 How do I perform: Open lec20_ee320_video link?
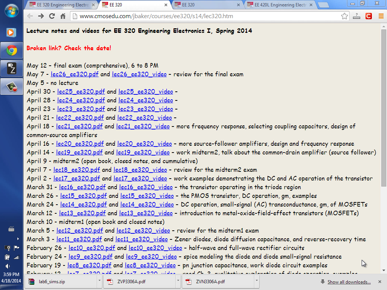(x=144, y=143)
